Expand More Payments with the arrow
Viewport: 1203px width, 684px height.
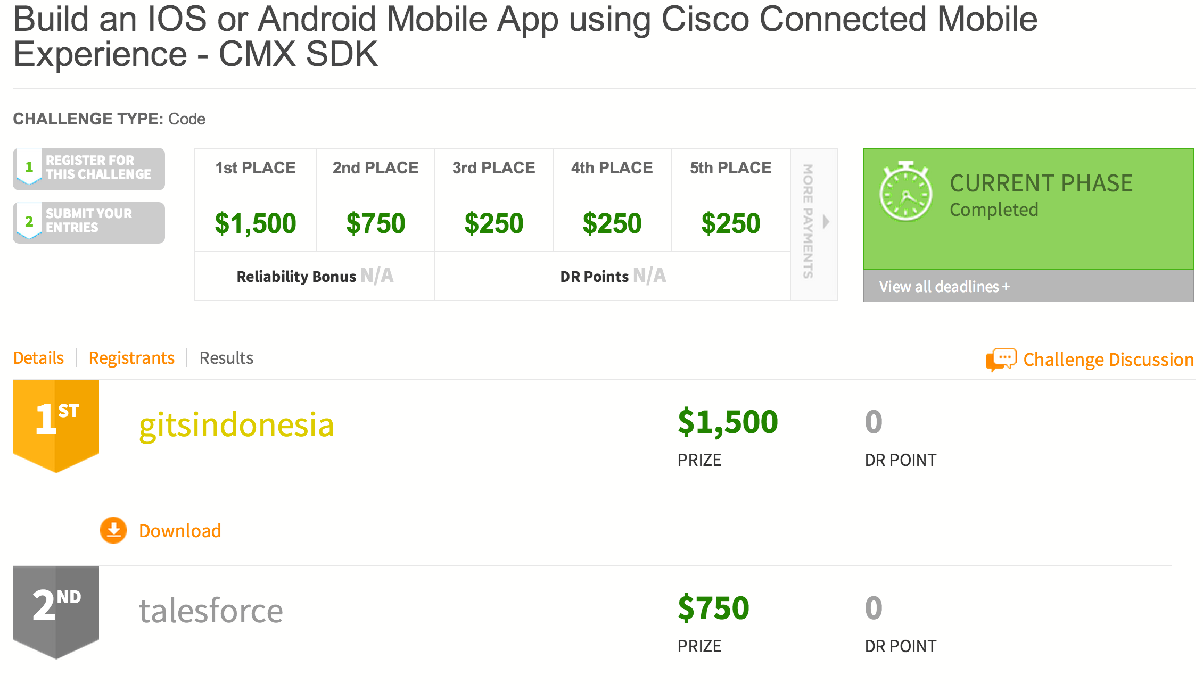click(826, 221)
